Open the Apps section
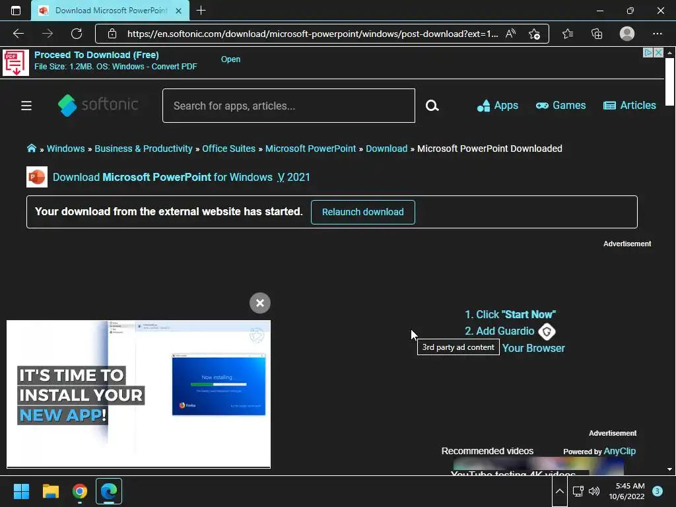Viewport: 676px width, 507px height. coord(498,106)
